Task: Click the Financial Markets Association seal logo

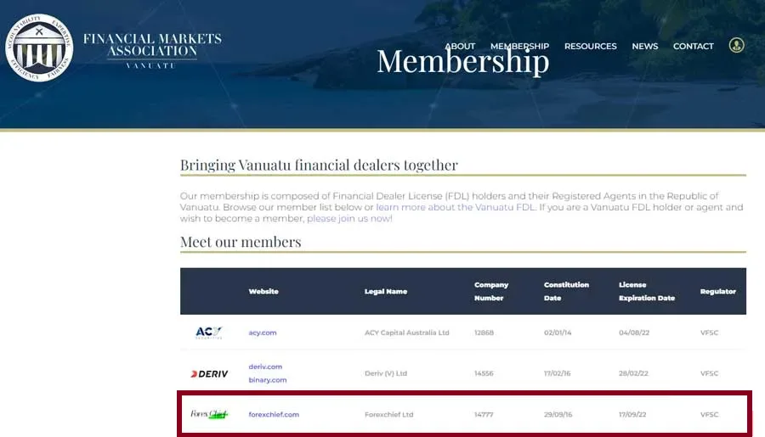Action: (x=39, y=48)
